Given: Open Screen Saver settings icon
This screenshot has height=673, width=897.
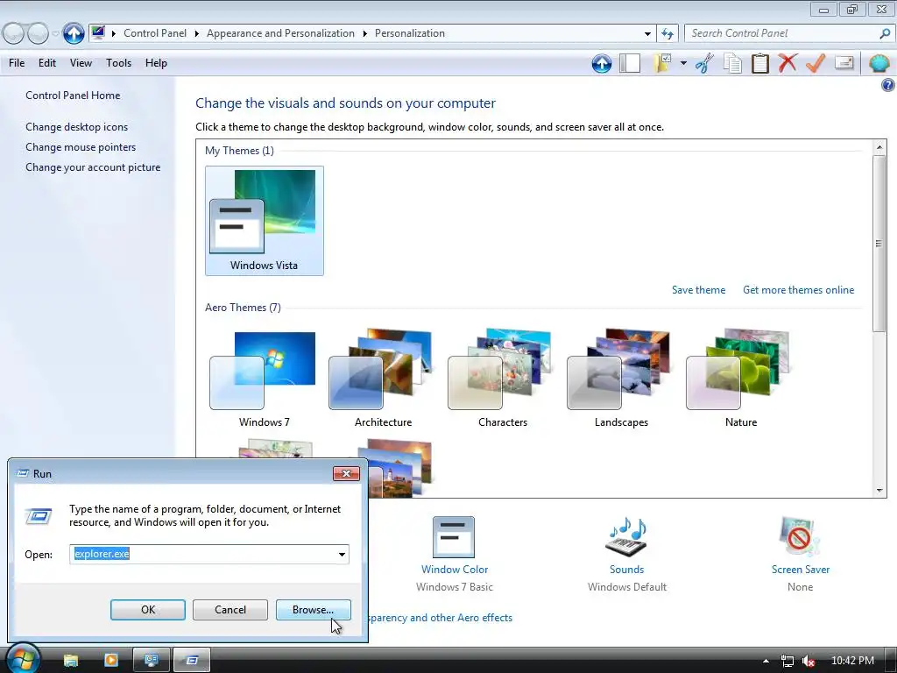Looking at the screenshot, I should (x=800, y=537).
